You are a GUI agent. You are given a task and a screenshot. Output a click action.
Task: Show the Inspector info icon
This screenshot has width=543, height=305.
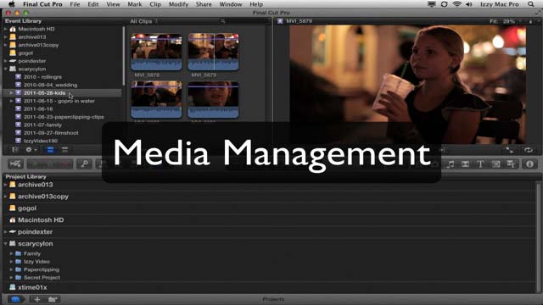coord(529,164)
